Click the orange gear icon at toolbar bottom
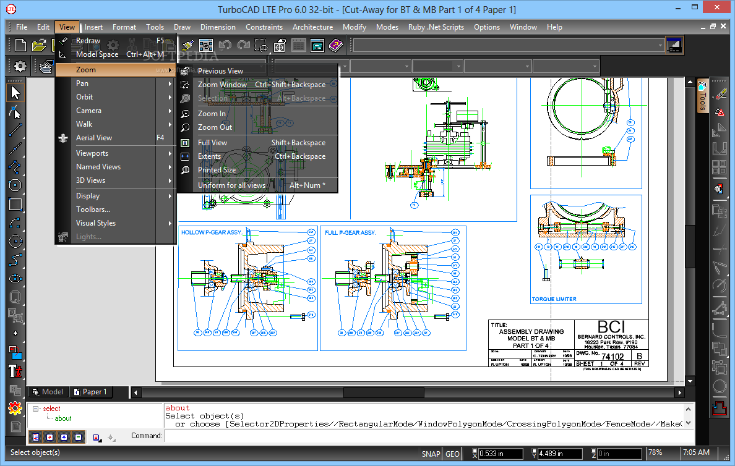Image resolution: width=735 pixels, height=466 pixels. [15, 409]
